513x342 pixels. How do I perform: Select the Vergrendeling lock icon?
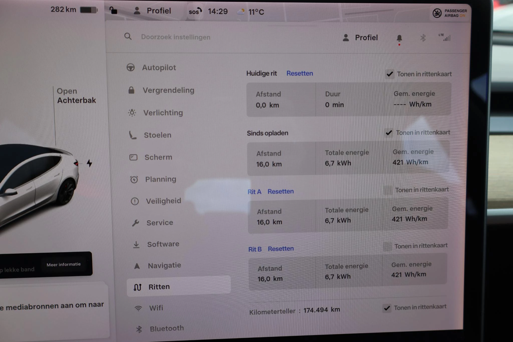click(x=132, y=90)
